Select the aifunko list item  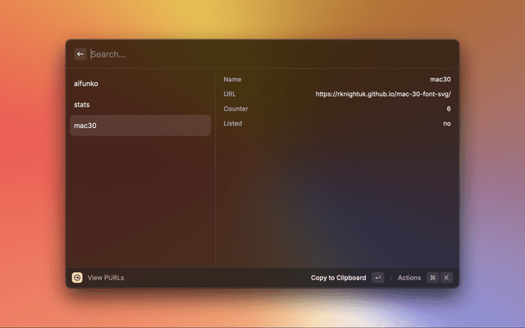tap(140, 84)
